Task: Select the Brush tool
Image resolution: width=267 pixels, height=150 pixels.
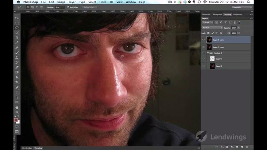Action: [x=17, y=53]
